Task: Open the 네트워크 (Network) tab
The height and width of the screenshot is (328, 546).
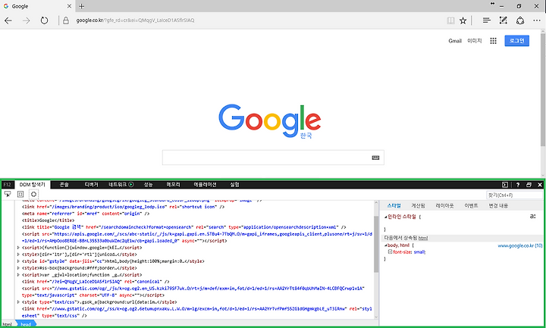Action: pos(118,185)
